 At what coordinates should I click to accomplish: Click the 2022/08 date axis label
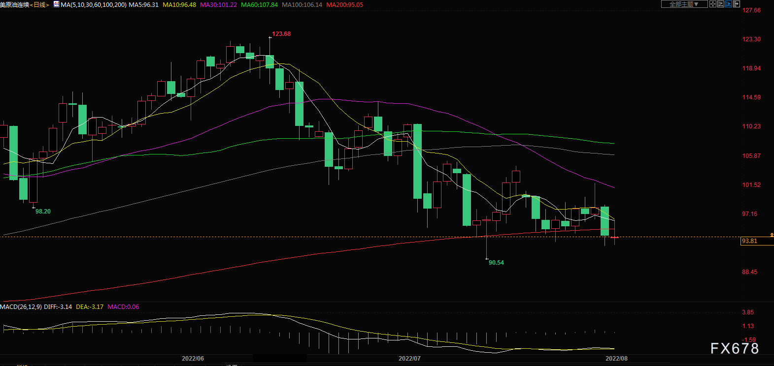click(x=616, y=359)
